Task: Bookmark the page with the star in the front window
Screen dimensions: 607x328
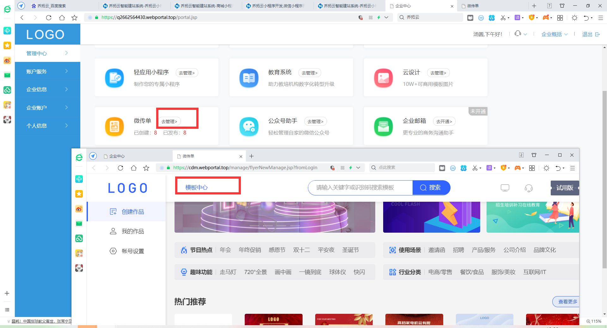Action: 146,168
